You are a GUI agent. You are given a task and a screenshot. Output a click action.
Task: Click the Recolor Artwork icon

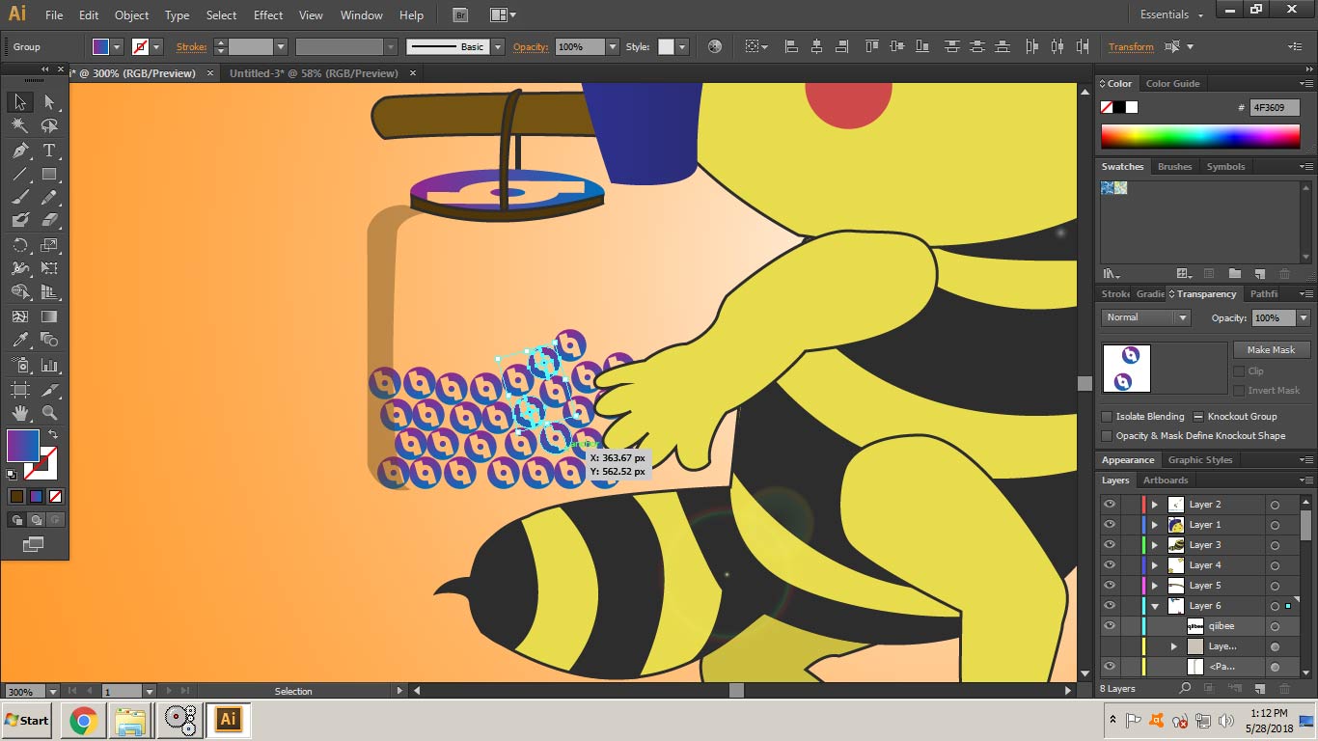click(714, 46)
